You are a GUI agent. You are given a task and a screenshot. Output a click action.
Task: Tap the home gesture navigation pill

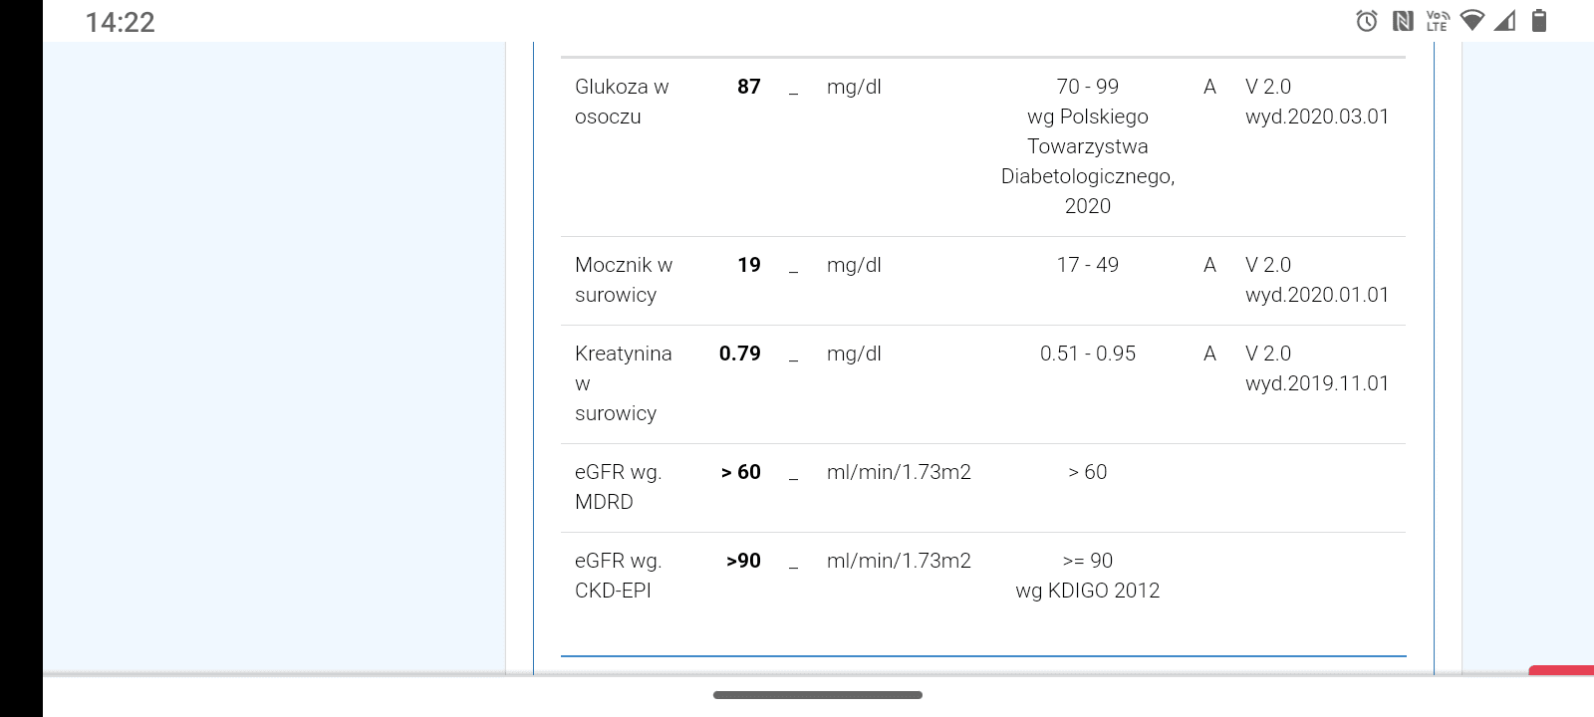817,695
